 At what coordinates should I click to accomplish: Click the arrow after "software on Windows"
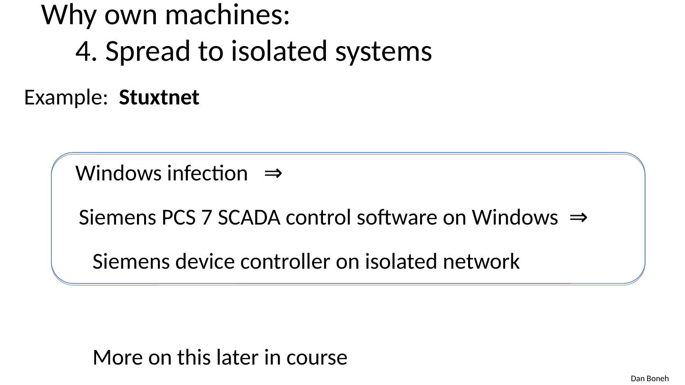pyautogui.click(x=578, y=217)
